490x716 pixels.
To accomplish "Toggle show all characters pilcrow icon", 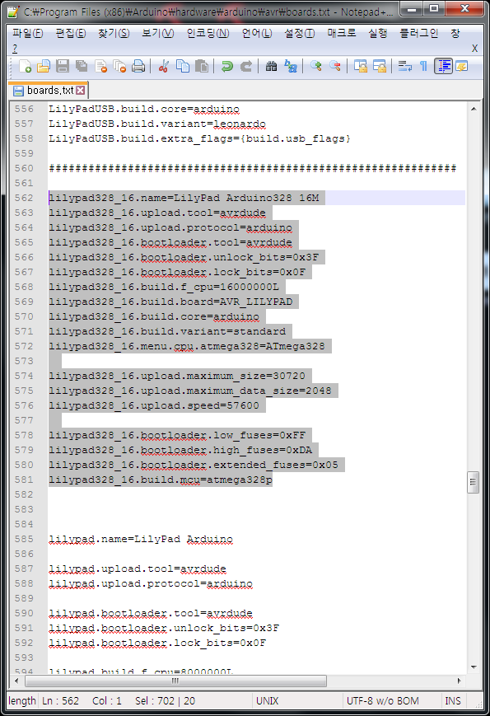I will pyautogui.click(x=423, y=66).
